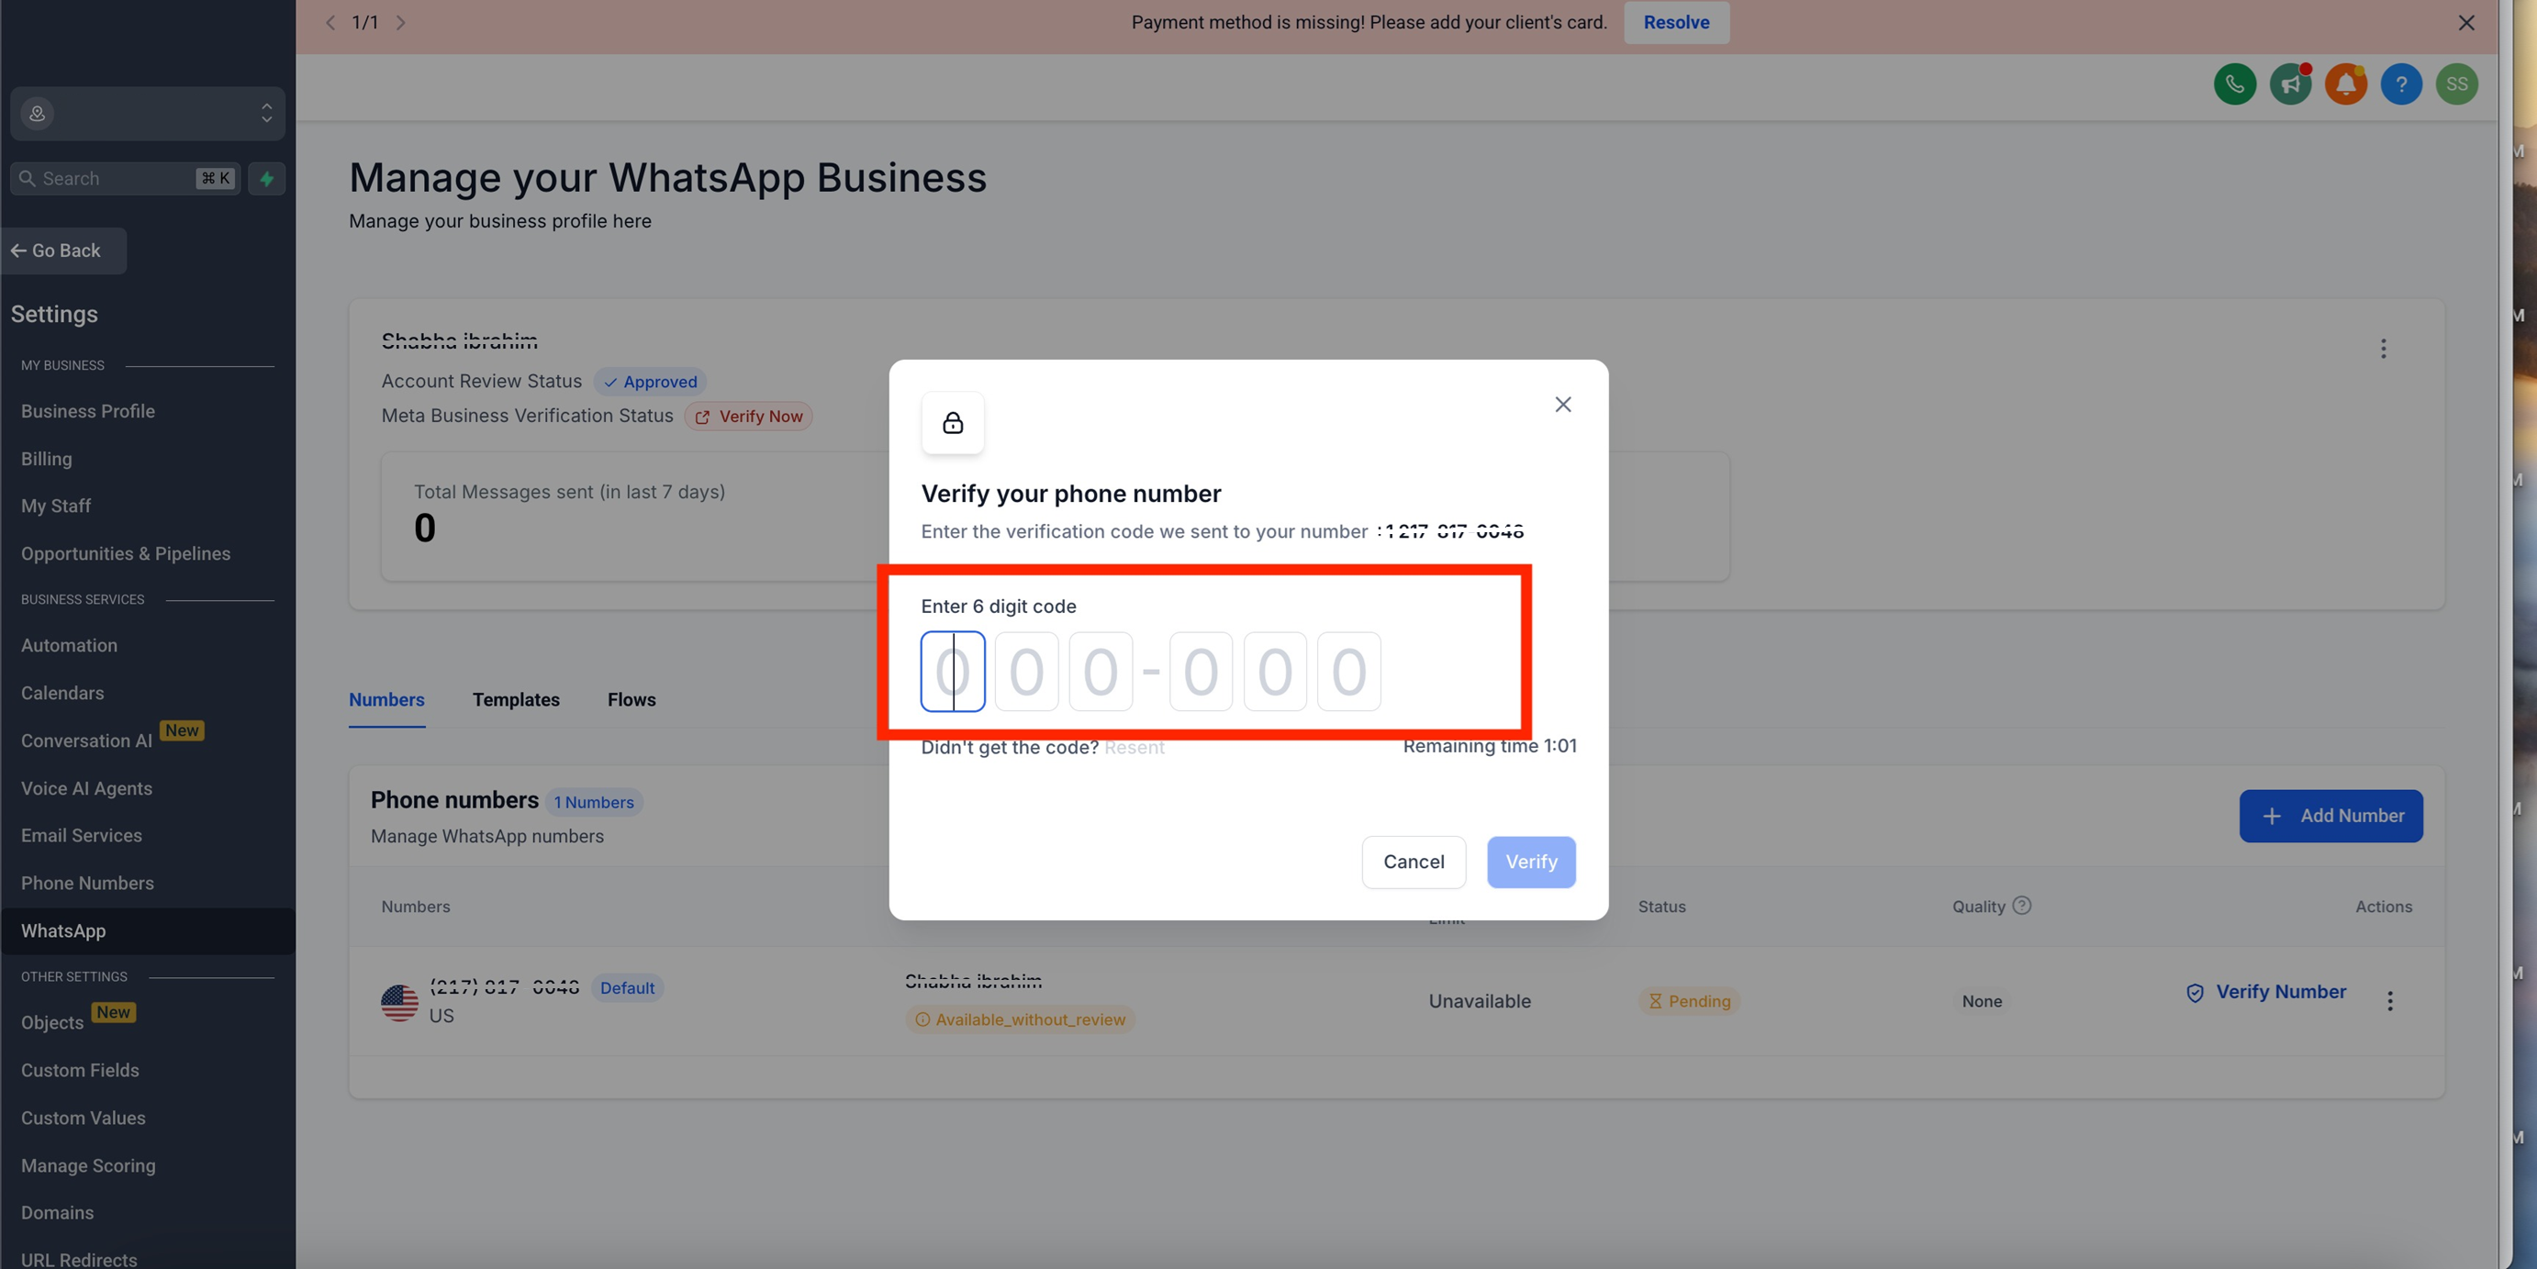Click the green phone dialer icon
2537x1269 pixels.
click(2234, 83)
